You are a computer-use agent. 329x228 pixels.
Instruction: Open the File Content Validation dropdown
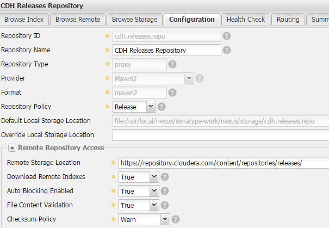(154, 205)
